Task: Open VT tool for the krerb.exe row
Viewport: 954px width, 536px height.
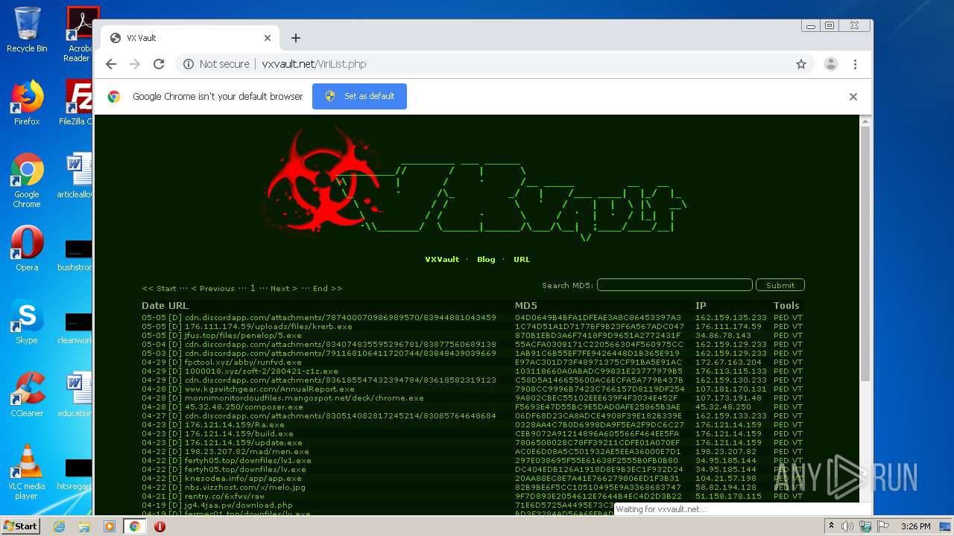Action: pyautogui.click(x=797, y=327)
